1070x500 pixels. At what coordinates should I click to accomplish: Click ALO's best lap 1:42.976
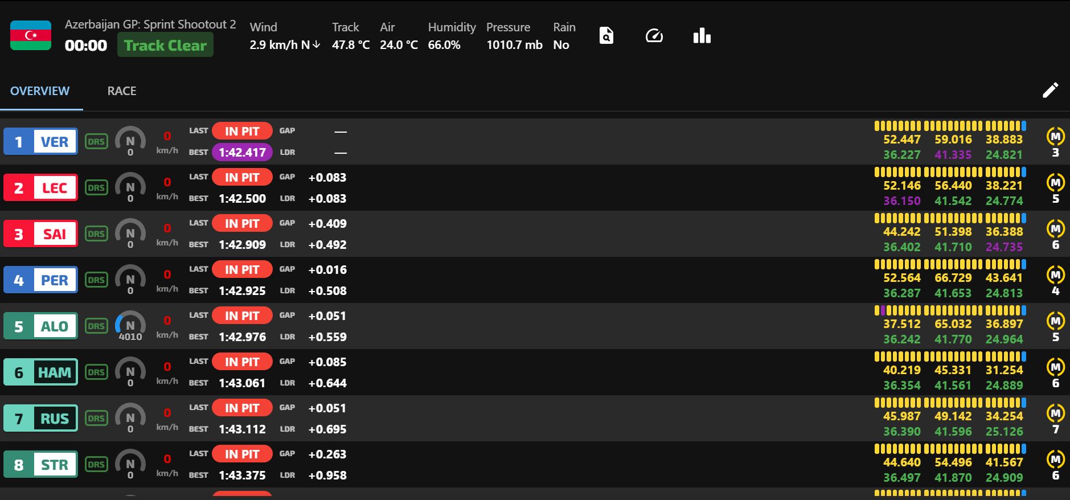click(242, 337)
